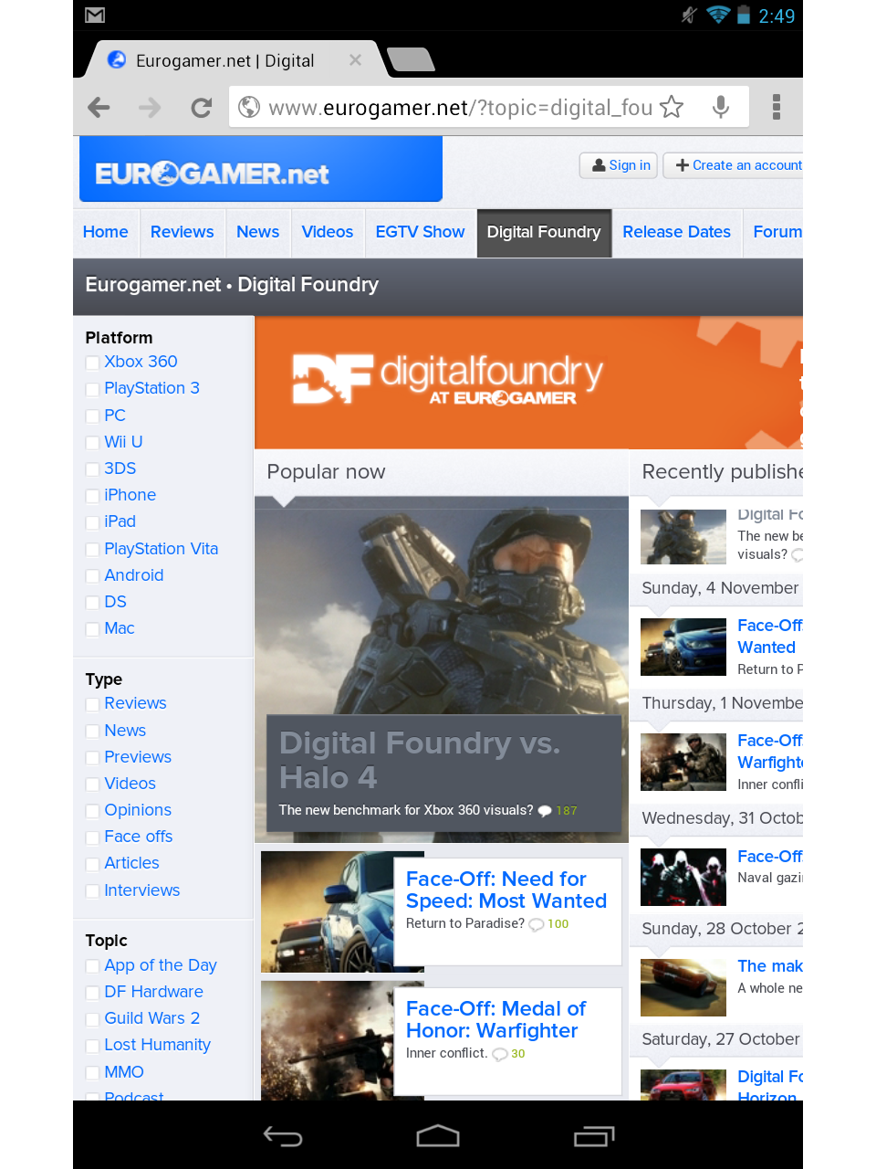Click the site globe icon in address bar
The width and height of the screenshot is (876, 1169).
(x=249, y=107)
